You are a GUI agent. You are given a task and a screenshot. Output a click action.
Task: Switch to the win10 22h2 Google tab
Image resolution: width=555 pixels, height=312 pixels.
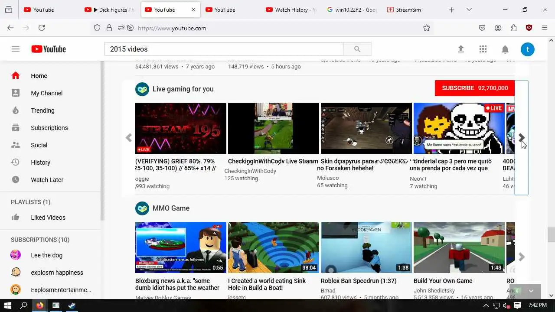coord(352,10)
